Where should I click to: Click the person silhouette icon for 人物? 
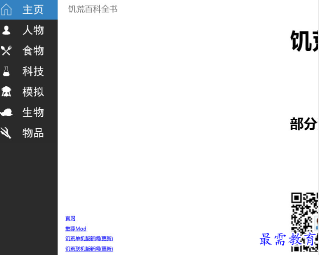pos(6,30)
